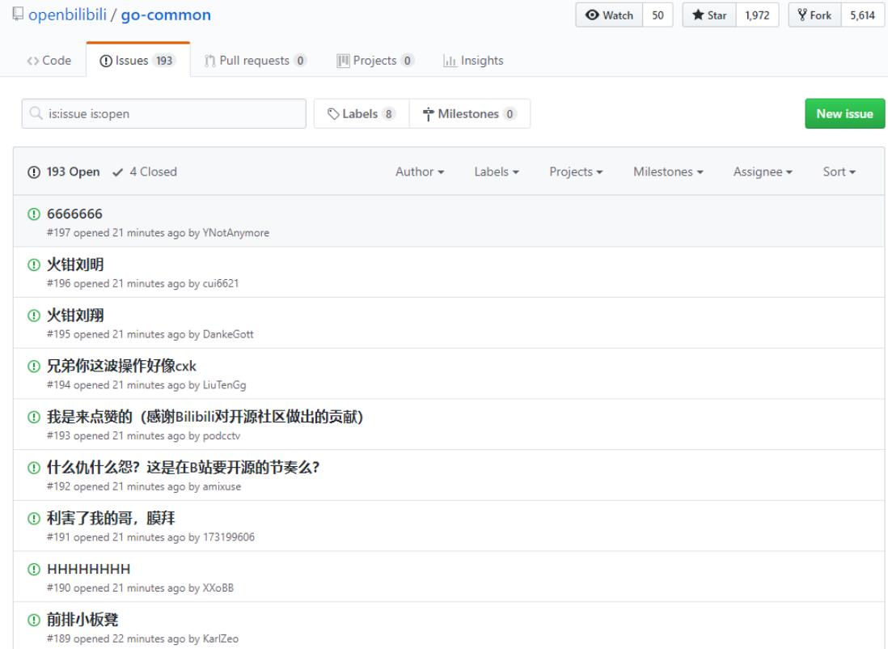888x649 pixels.
Task: Expand the Assignee filter dropdown
Action: pyautogui.click(x=762, y=172)
